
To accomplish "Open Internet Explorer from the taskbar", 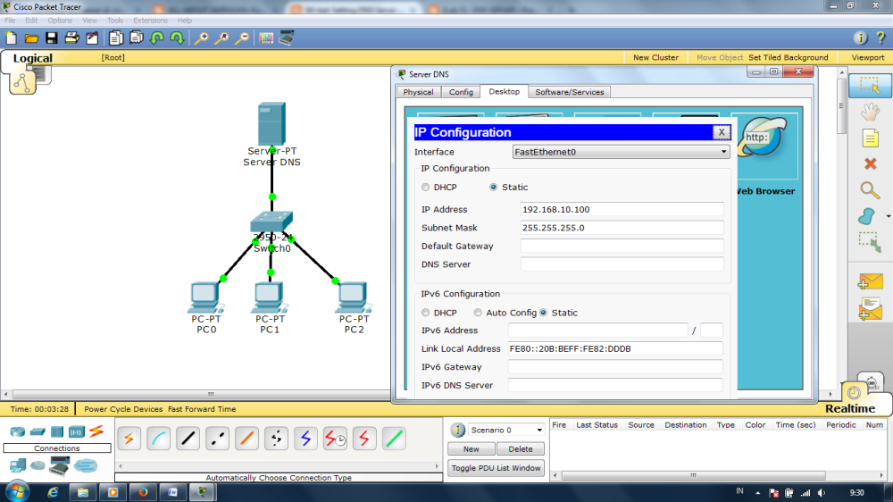I will pyautogui.click(x=53, y=492).
